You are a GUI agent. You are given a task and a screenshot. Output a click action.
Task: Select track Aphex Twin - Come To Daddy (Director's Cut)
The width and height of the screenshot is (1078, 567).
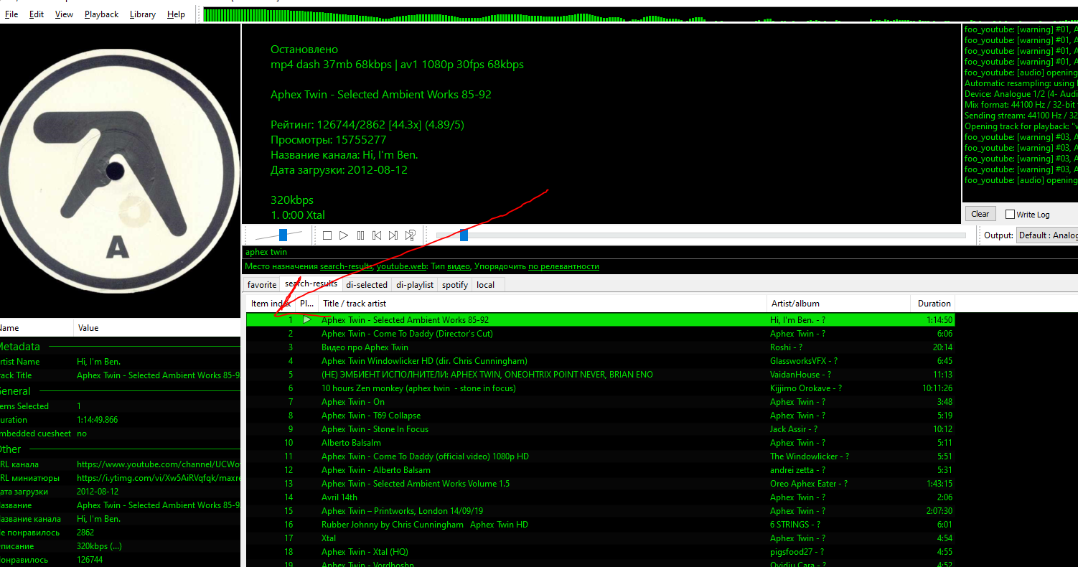(600, 334)
